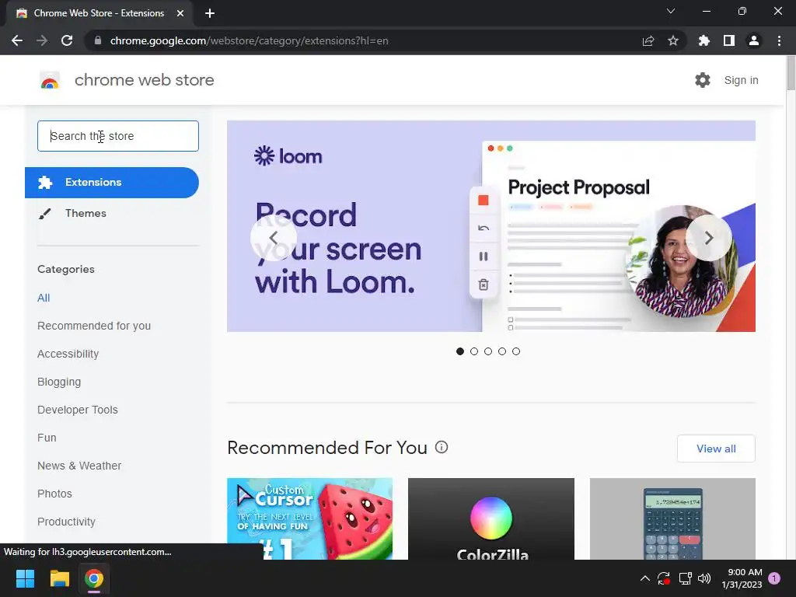The image size is (796, 597).
Task: Open the ColorZilla extension card
Action: pyautogui.click(x=491, y=518)
